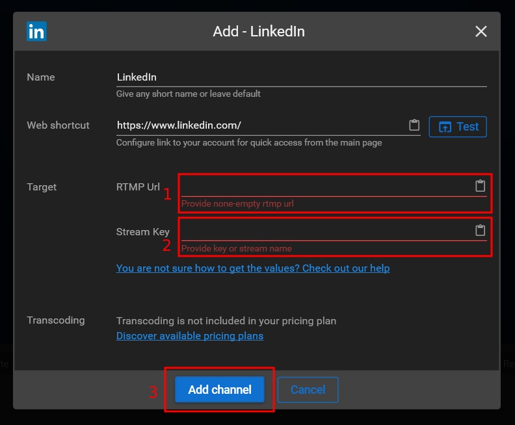Image resolution: width=515 pixels, height=425 pixels.
Task: Click the 'Name' field label
Action: (x=41, y=77)
